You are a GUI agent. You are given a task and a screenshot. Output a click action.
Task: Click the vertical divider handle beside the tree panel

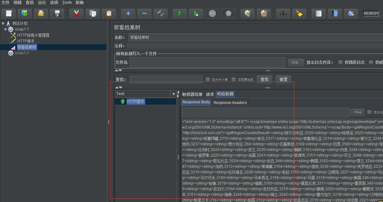pos(108,122)
